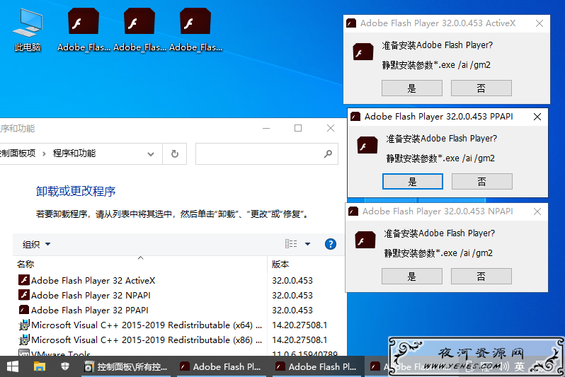Close the Flash Player NPAPI dialog
Viewport: 565px width, 377px height.
[537, 211]
